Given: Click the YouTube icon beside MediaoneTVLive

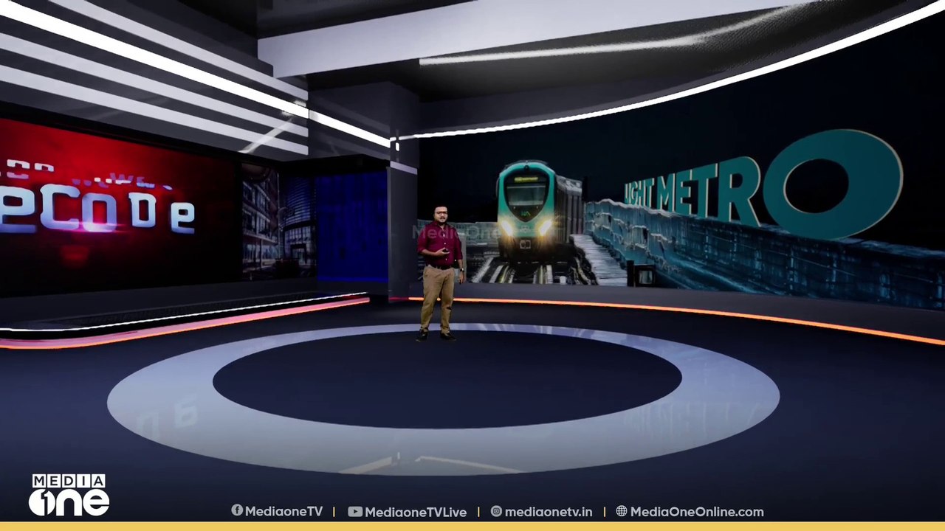Looking at the screenshot, I should pos(354,512).
